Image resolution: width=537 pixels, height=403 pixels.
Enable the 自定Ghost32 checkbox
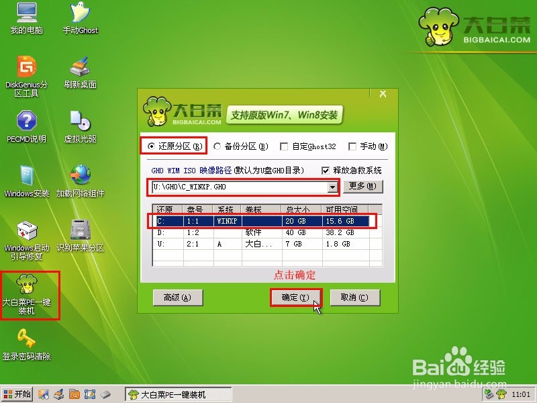tap(283, 146)
